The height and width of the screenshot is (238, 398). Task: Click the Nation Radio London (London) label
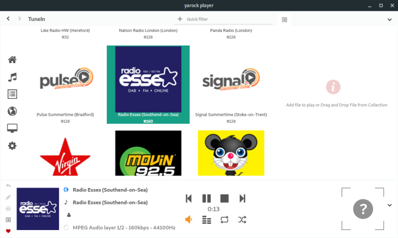coord(148,31)
